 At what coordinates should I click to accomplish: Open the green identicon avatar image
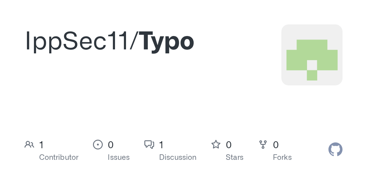pyautogui.click(x=312, y=55)
